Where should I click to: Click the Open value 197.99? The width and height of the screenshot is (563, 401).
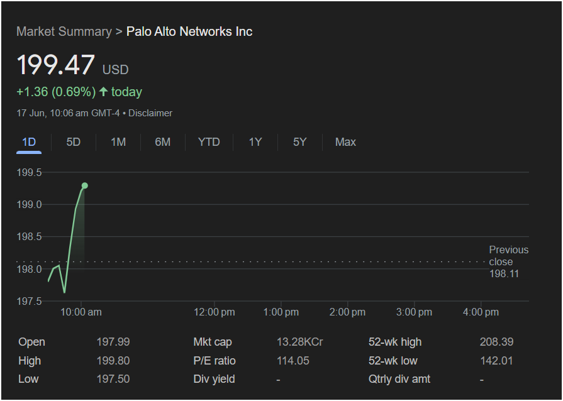[x=113, y=342]
